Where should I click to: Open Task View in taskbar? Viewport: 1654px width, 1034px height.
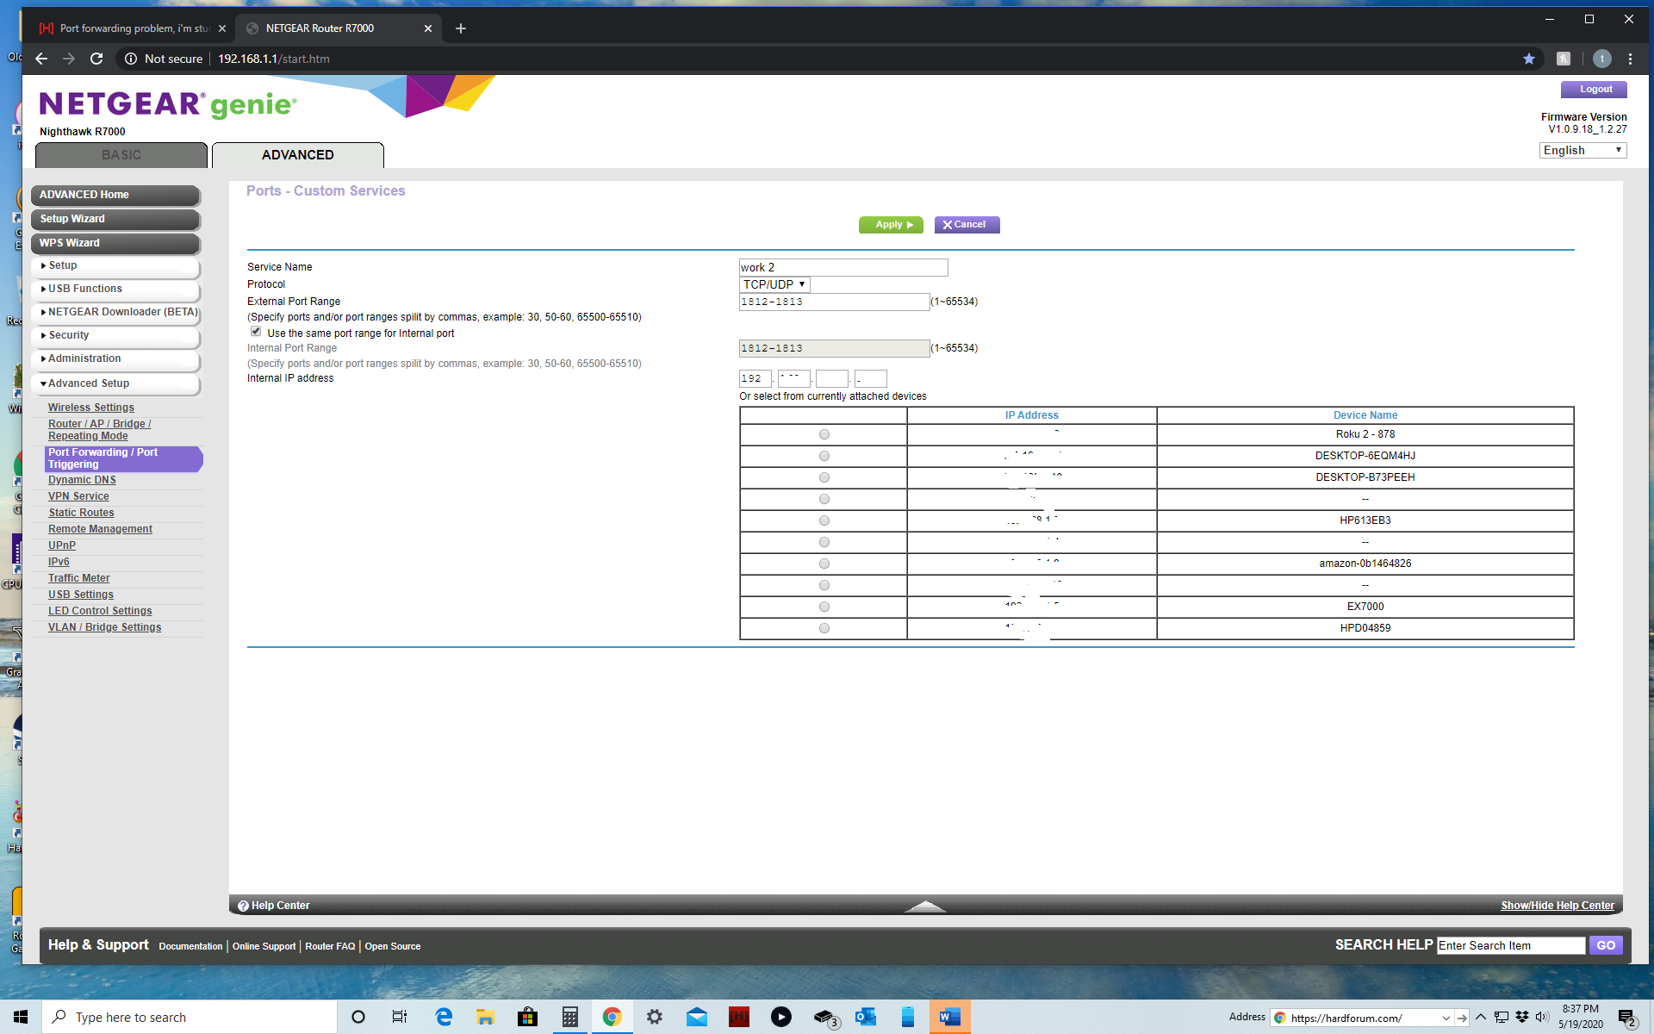point(400,1017)
